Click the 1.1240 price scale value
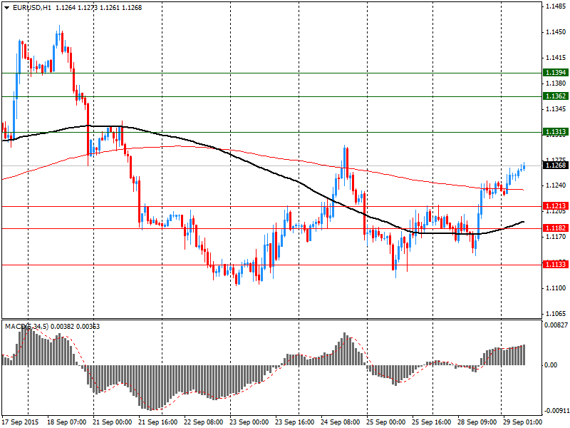 click(556, 185)
